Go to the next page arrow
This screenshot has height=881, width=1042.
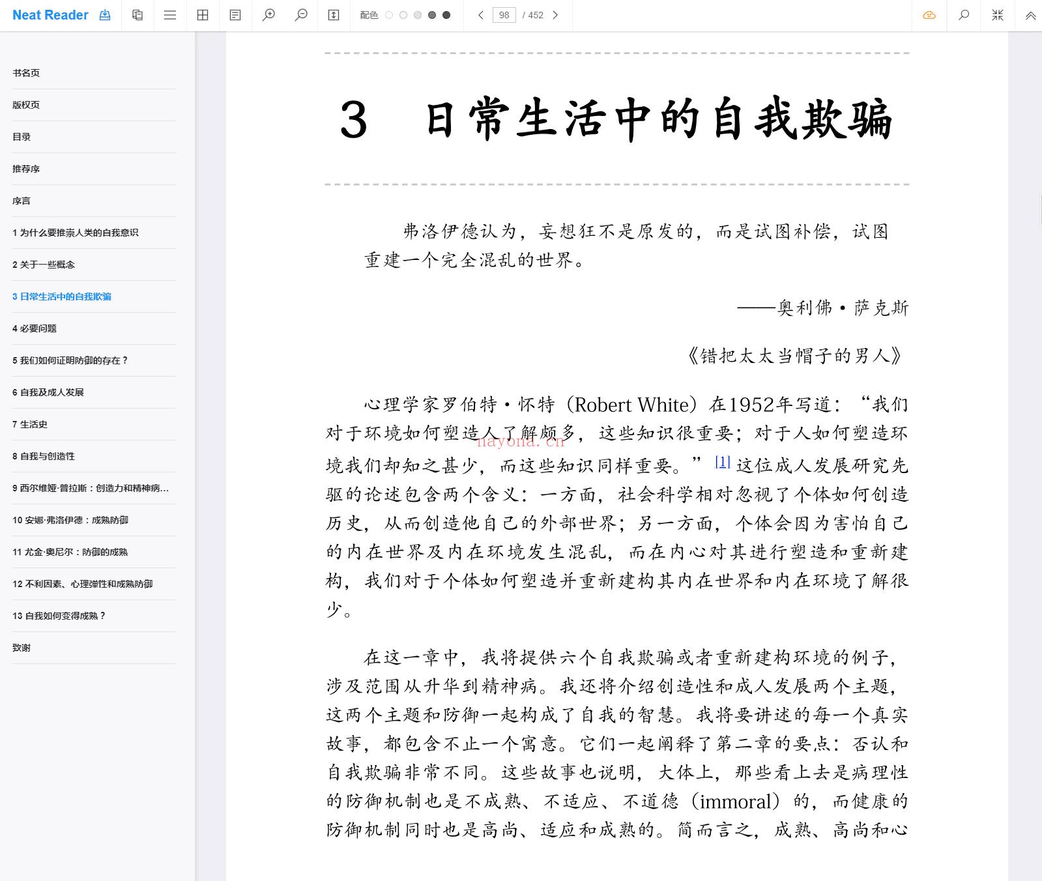(555, 15)
